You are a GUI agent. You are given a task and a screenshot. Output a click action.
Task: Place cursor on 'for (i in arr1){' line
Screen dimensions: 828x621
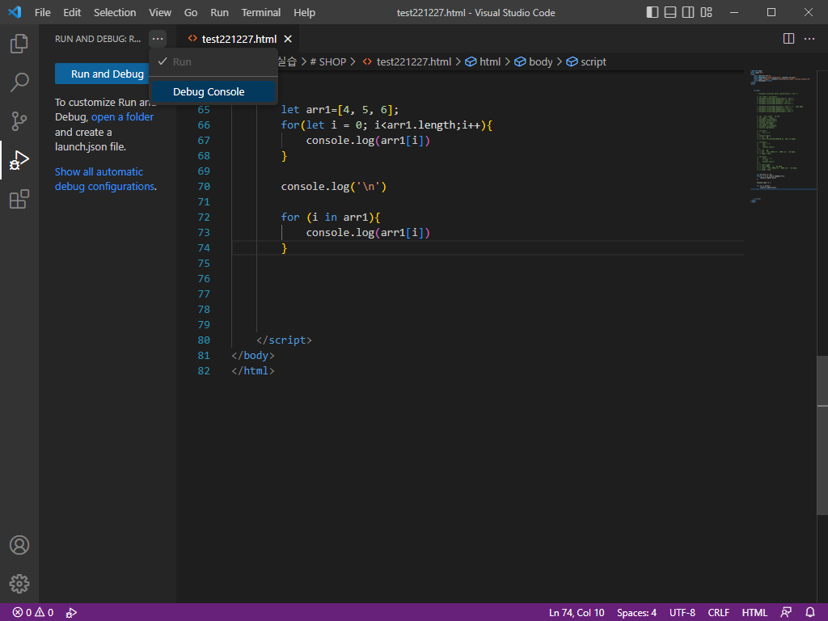coord(331,217)
